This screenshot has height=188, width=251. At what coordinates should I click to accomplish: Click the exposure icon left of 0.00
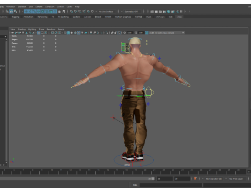[x=124, y=33]
